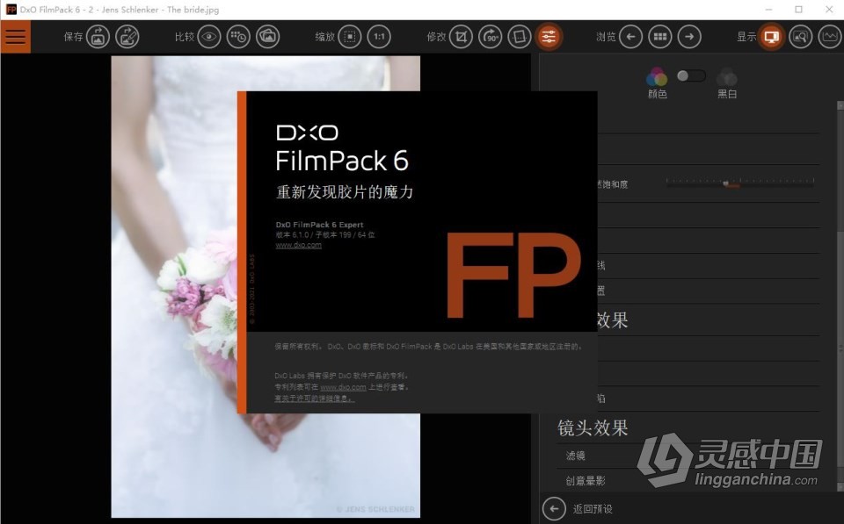This screenshot has height=524, width=844.
Task: Click the 浏览 toolbar label
Action: (x=606, y=37)
